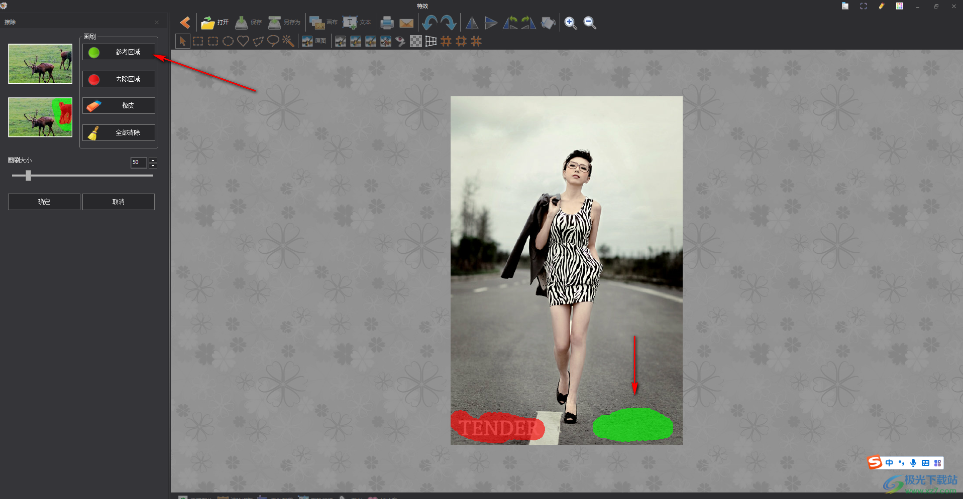Select the rectangular selection tool
963x499 pixels.
(198, 41)
